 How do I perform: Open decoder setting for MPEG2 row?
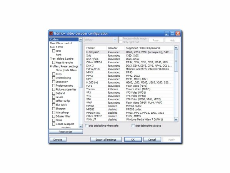[113, 109]
